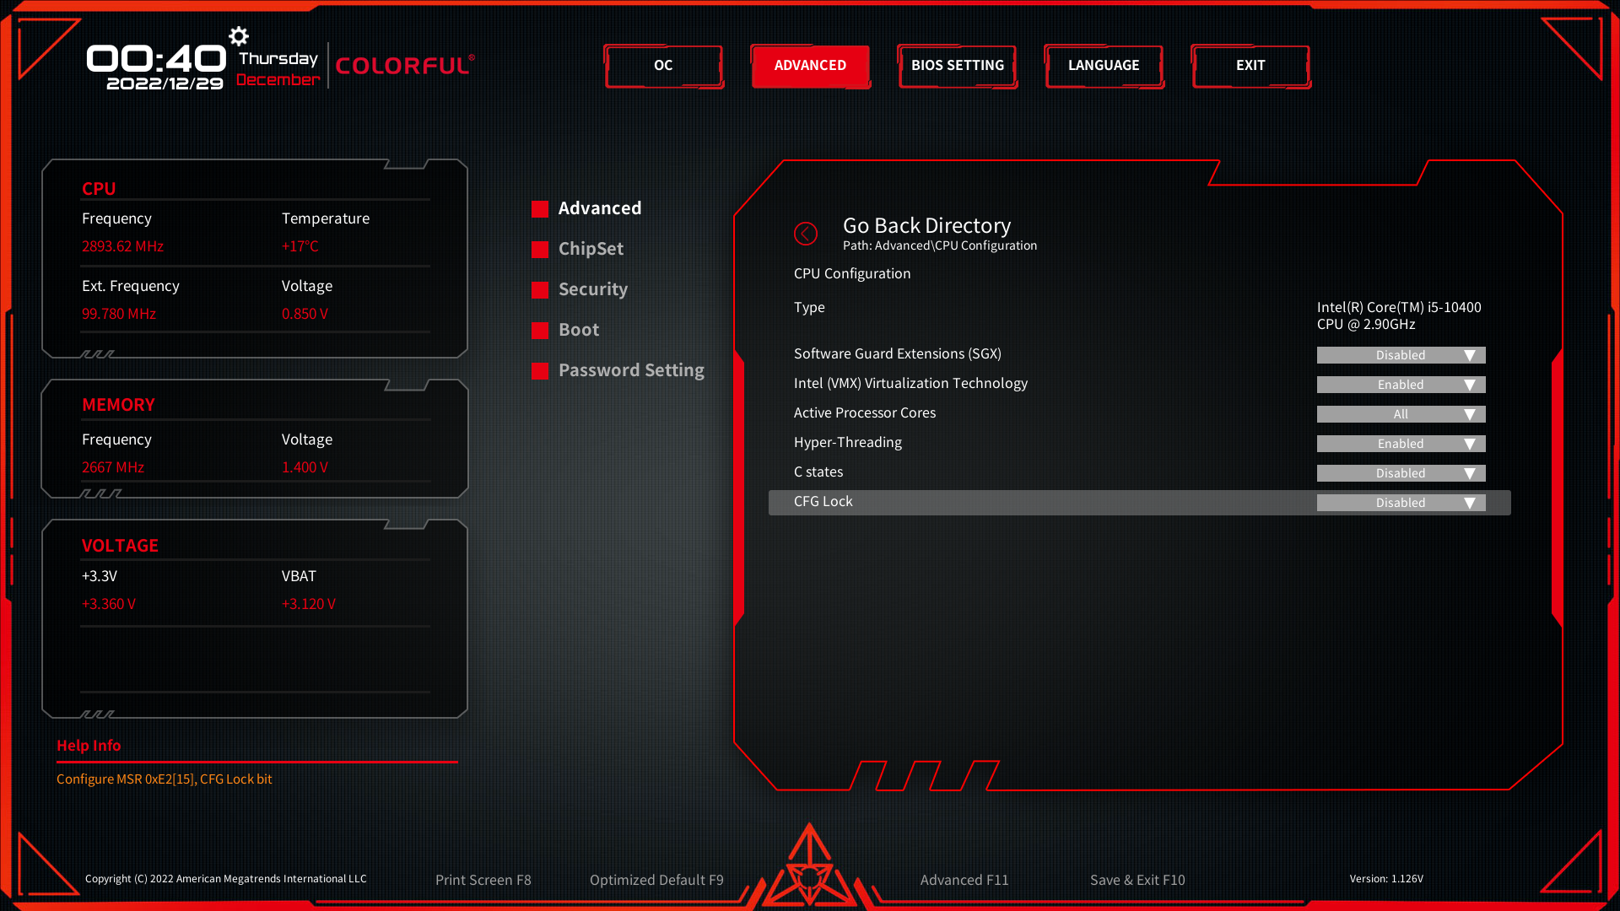Click red square icon beside Password Setting
The image size is (1620, 911).
tap(540, 371)
